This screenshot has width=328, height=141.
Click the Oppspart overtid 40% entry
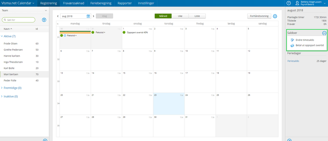coord(137,32)
